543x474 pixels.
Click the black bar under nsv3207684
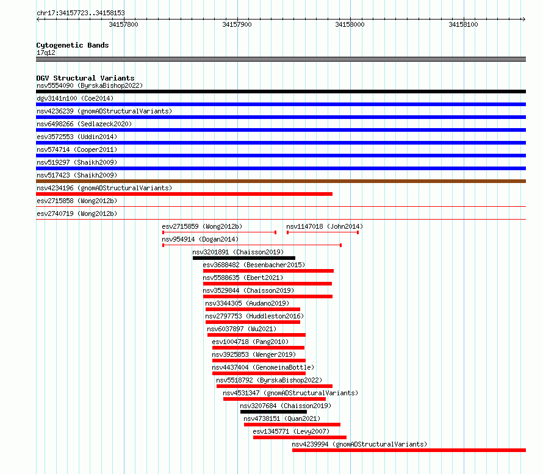(273, 412)
